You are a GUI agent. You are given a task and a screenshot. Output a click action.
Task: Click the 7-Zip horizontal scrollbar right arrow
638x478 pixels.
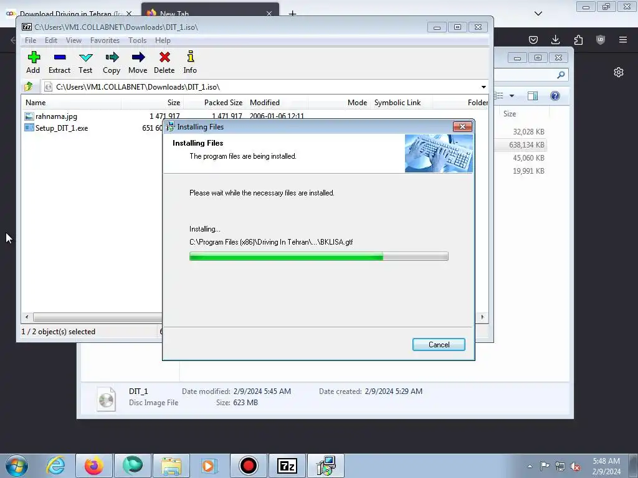(x=483, y=317)
